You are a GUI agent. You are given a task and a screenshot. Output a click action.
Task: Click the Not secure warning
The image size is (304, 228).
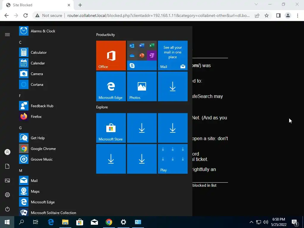(x=48, y=15)
